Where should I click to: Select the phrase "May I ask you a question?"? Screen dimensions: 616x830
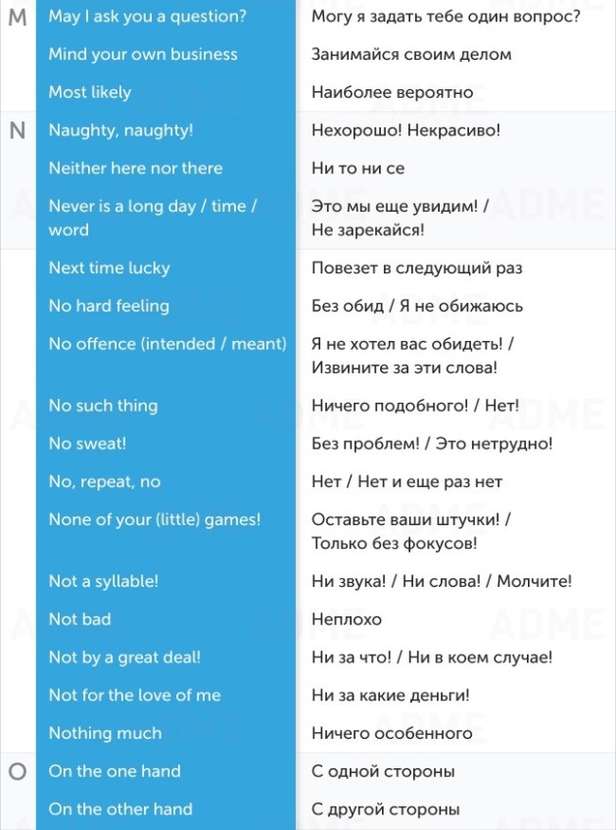click(148, 17)
